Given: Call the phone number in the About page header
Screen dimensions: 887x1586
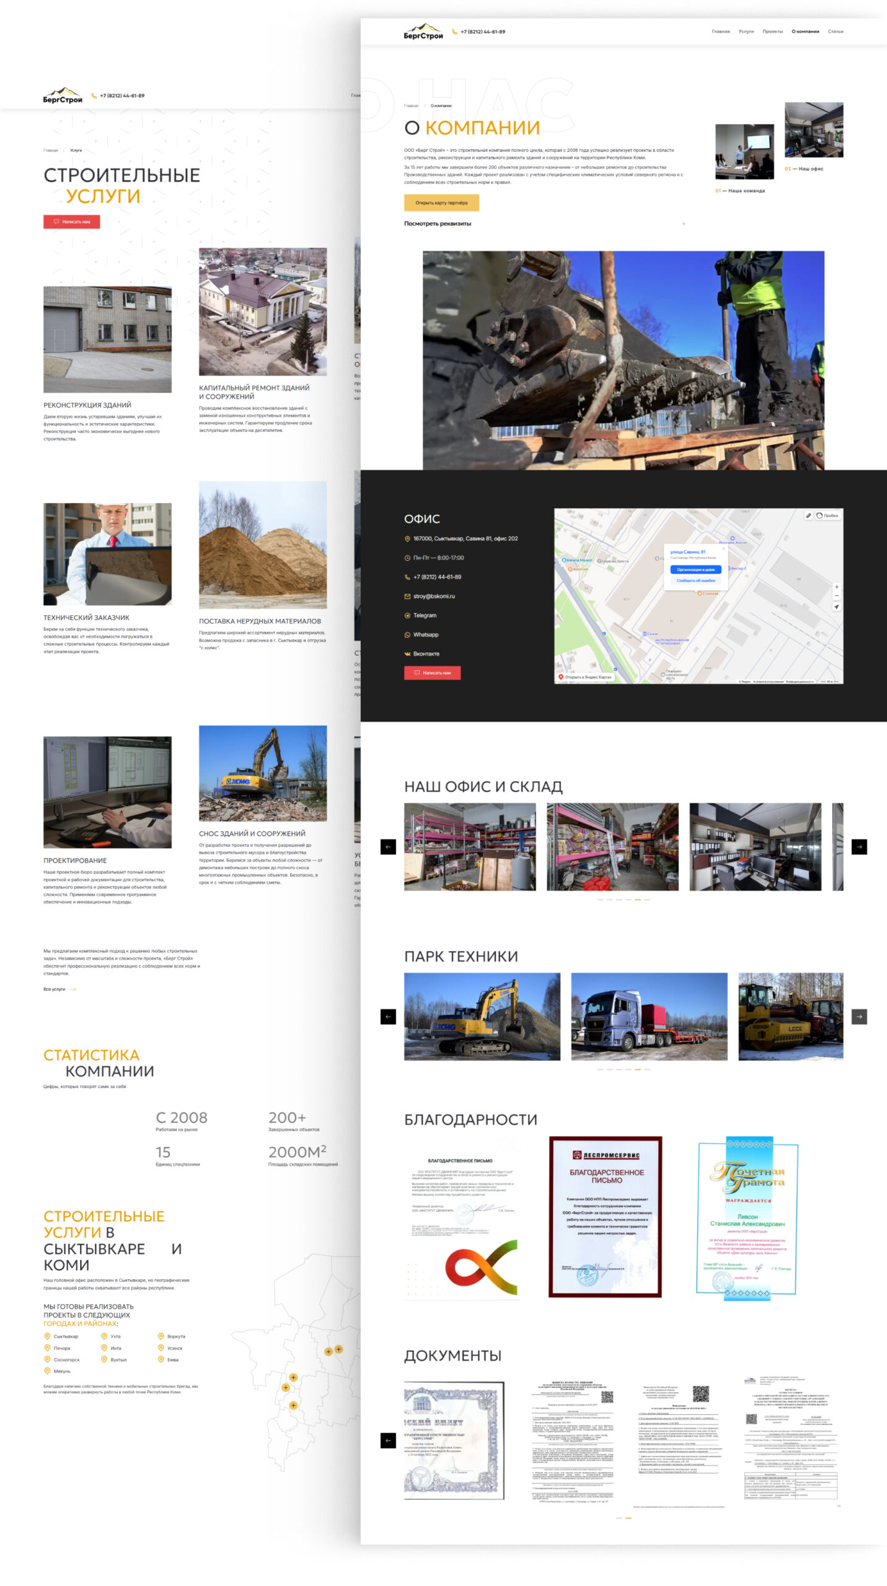Looking at the screenshot, I should coord(483,32).
